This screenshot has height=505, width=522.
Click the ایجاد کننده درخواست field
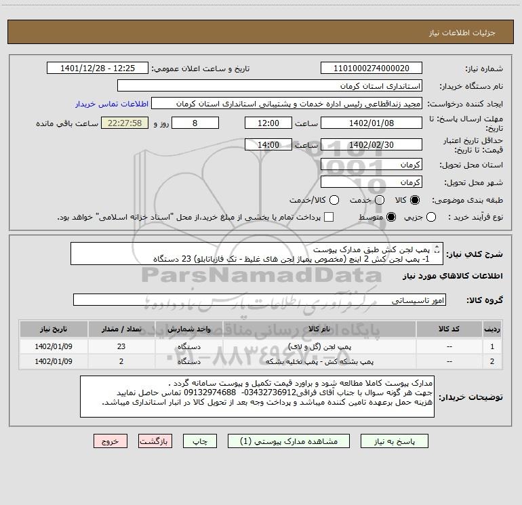click(x=287, y=104)
